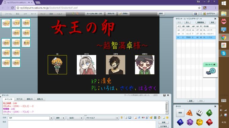Click the 削除 button in the dice panel
This screenshot has height=128, width=229.
click(x=180, y=113)
